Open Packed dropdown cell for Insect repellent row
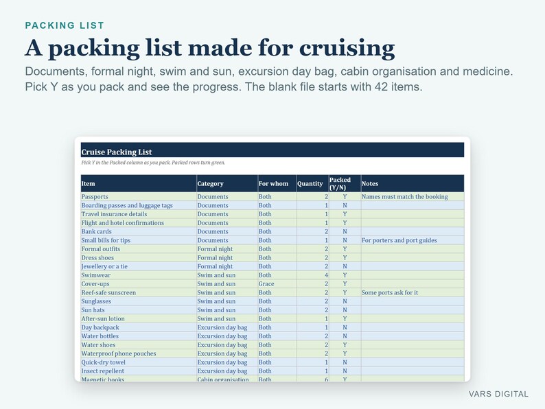Viewport: 545px width, 409px height. point(345,371)
